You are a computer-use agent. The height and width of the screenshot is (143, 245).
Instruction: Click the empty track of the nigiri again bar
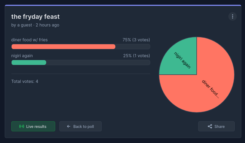[98, 62]
